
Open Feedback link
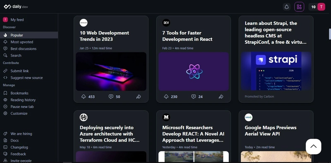point(18,154)
